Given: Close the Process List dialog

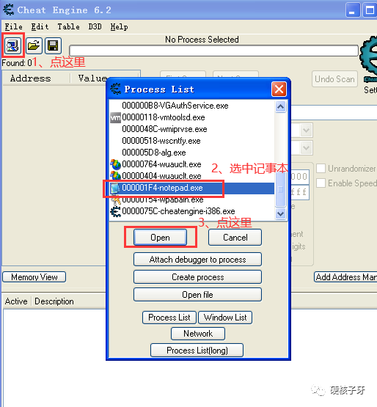Looking at the screenshot, I should (279, 89).
